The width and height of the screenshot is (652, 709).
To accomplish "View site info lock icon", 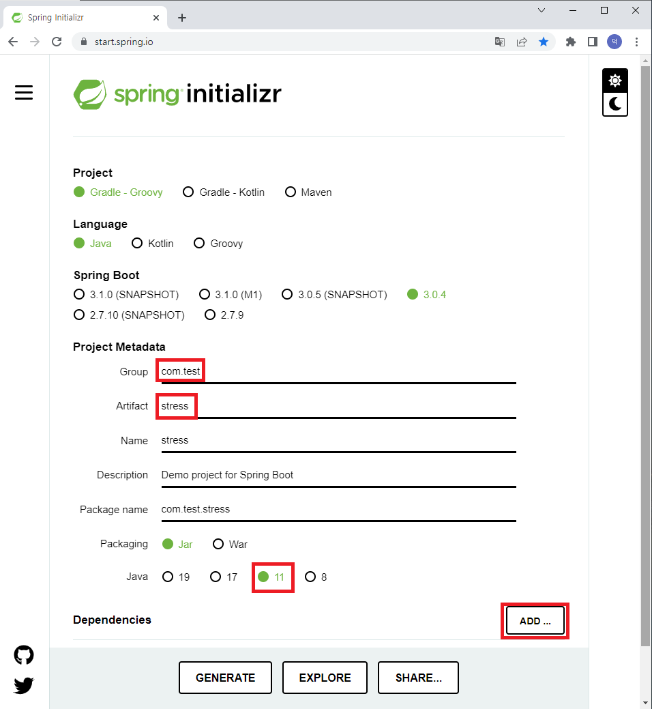I will click(x=84, y=42).
